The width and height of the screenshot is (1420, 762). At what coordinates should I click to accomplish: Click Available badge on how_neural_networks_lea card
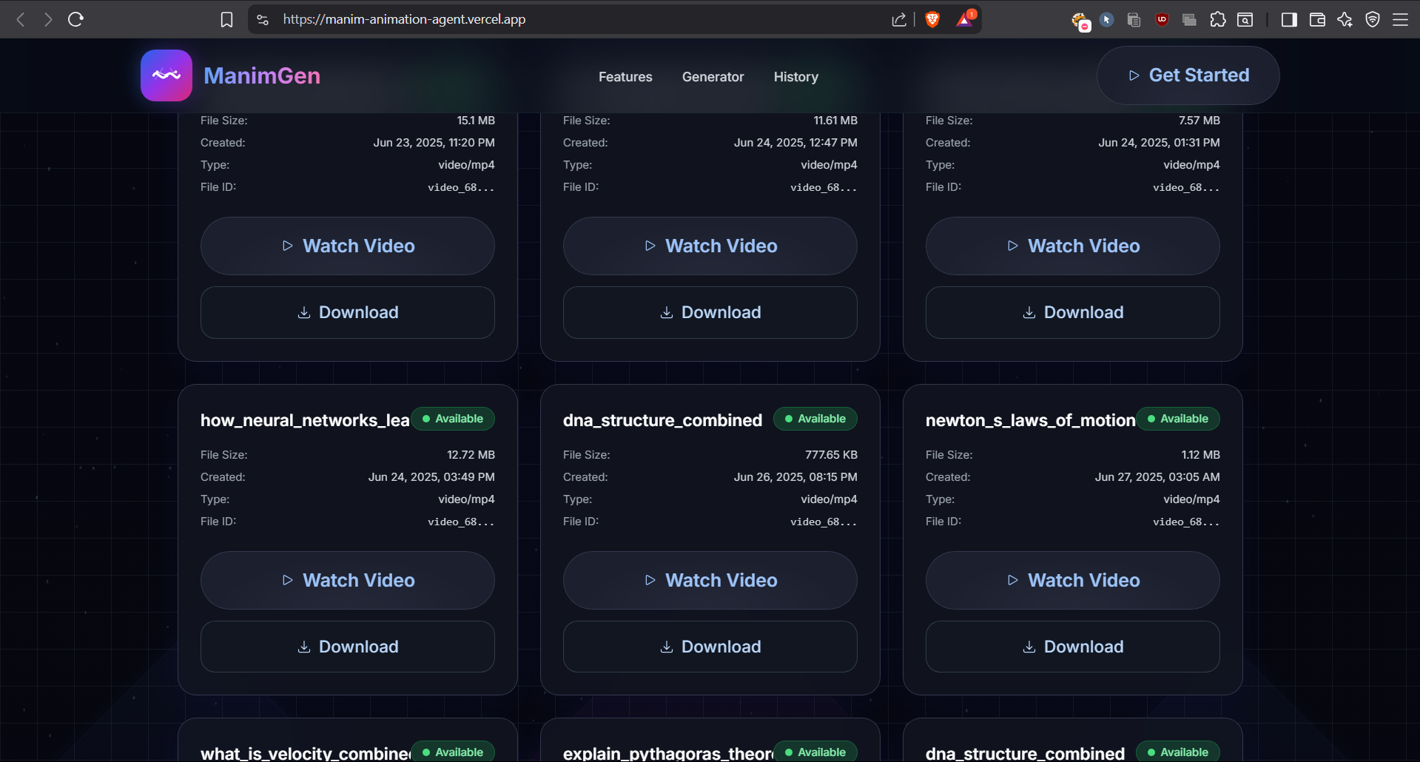[453, 419]
